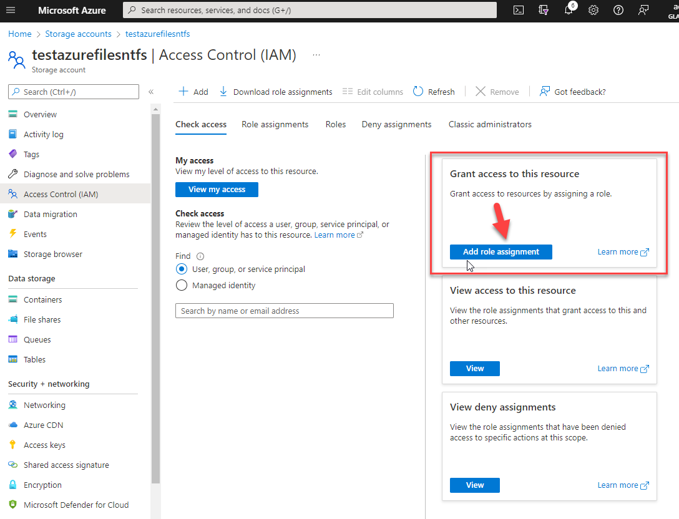Click Remove in the toolbar

[x=497, y=92]
